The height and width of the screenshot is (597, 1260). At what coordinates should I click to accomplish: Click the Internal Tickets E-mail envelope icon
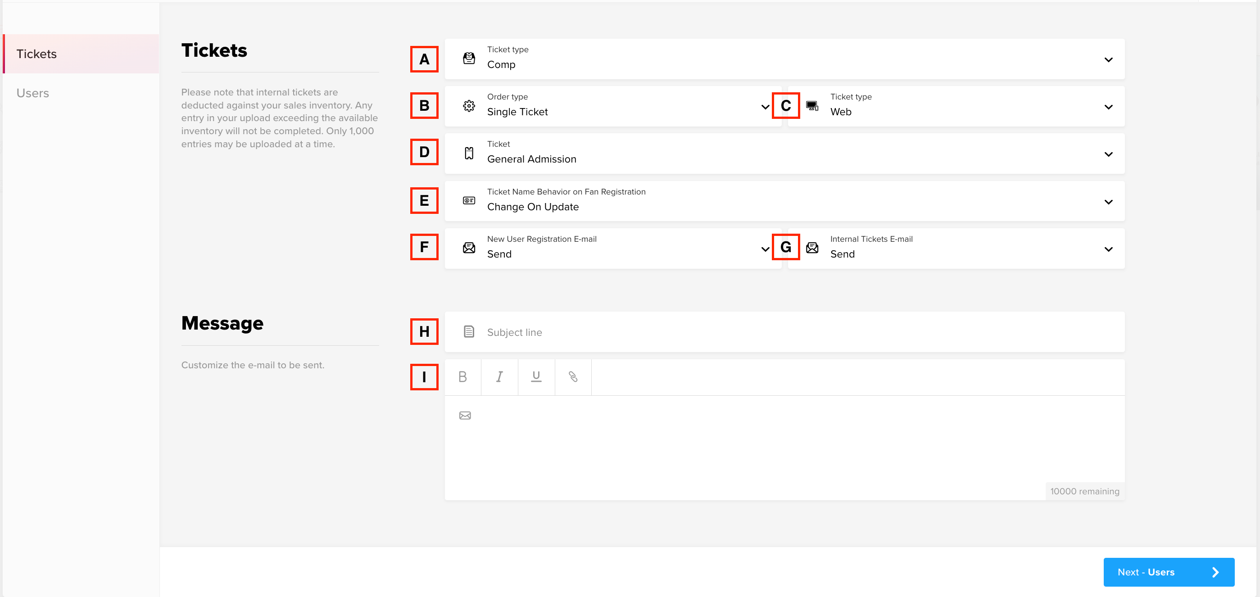coord(812,248)
